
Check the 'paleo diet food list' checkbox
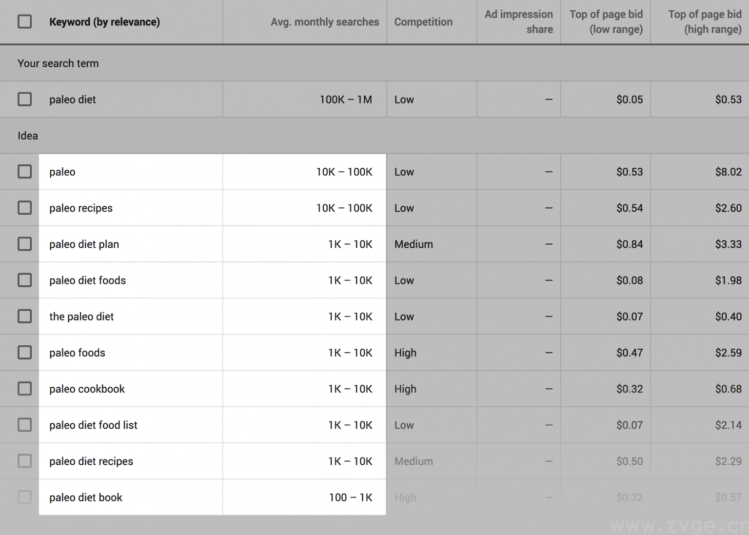(24, 425)
